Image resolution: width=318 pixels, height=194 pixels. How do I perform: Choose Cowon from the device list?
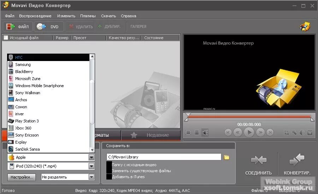[48, 107]
